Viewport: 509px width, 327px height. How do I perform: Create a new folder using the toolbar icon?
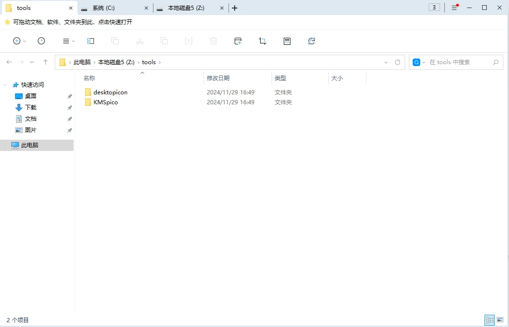[x=238, y=41]
